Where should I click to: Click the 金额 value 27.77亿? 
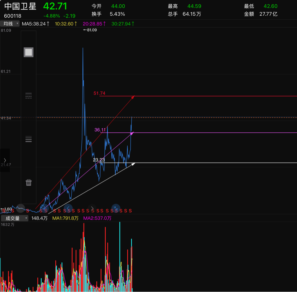[268, 14]
